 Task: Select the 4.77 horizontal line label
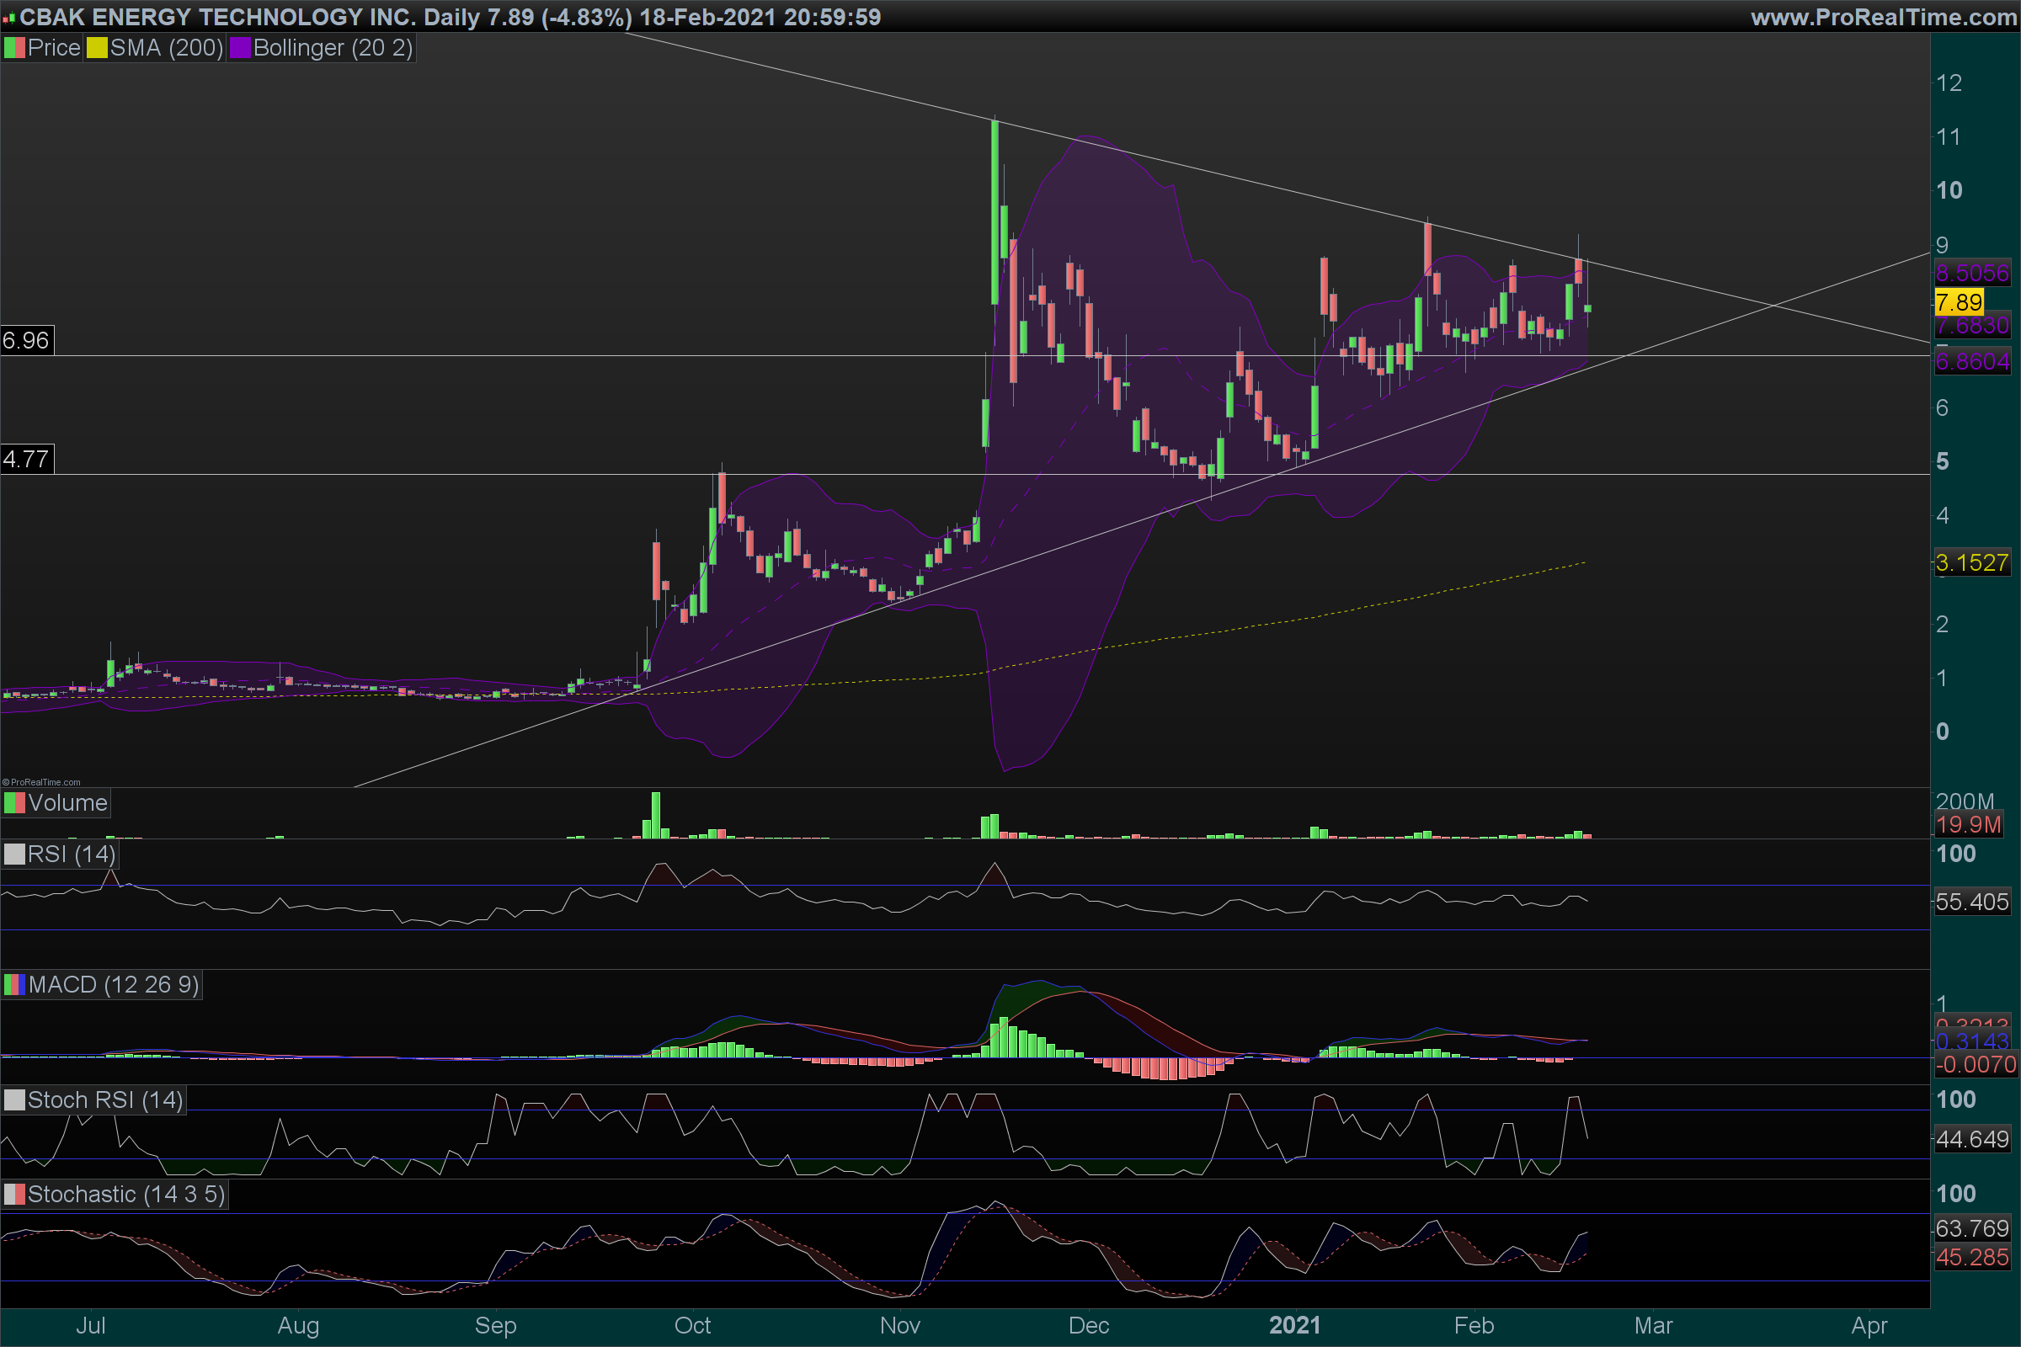tap(26, 460)
